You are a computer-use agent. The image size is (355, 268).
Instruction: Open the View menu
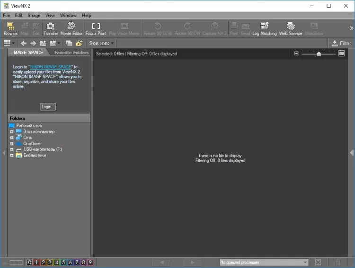pyautogui.click(x=50, y=16)
